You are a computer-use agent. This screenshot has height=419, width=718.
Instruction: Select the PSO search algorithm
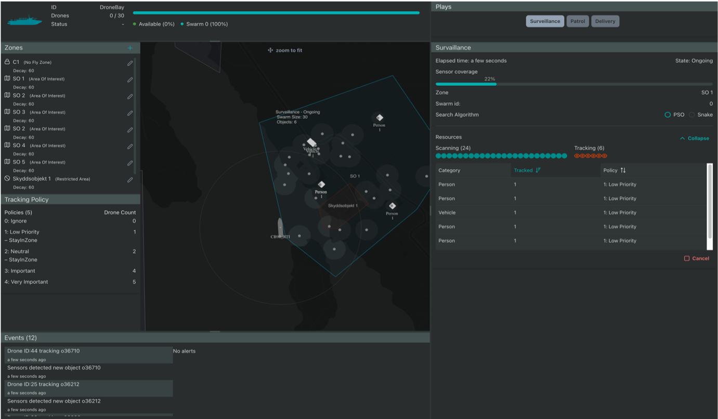(668, 115)
